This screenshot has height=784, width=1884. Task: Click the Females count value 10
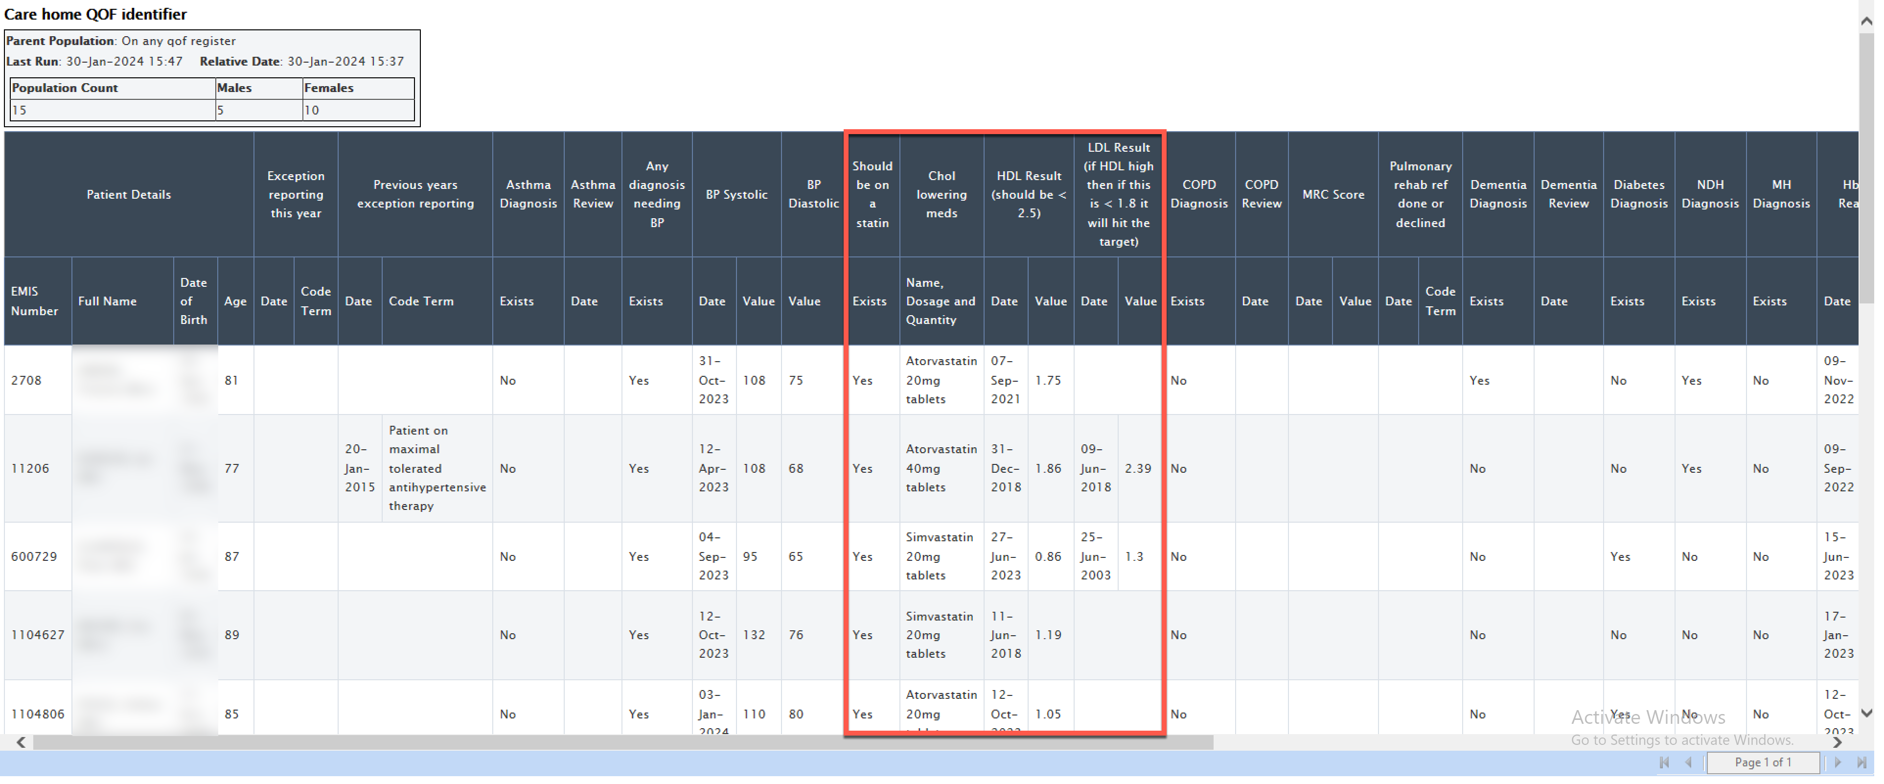[358, 111]
